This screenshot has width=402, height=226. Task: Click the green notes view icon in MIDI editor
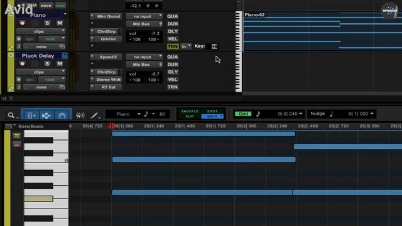[x=17, y=136]
